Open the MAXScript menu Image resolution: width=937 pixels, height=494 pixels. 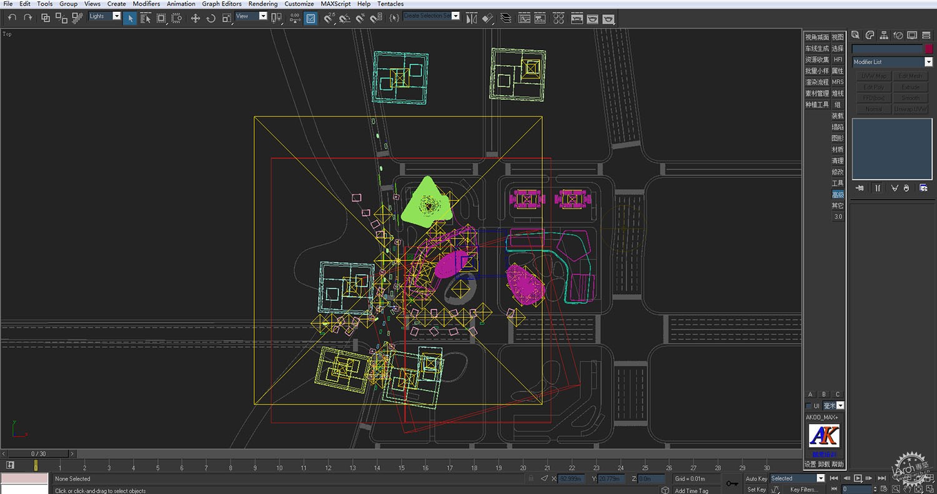pyautogui.click(x=336, y=4)
